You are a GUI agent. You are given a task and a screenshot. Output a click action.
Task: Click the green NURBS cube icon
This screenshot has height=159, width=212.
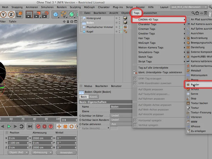point(72,15)
